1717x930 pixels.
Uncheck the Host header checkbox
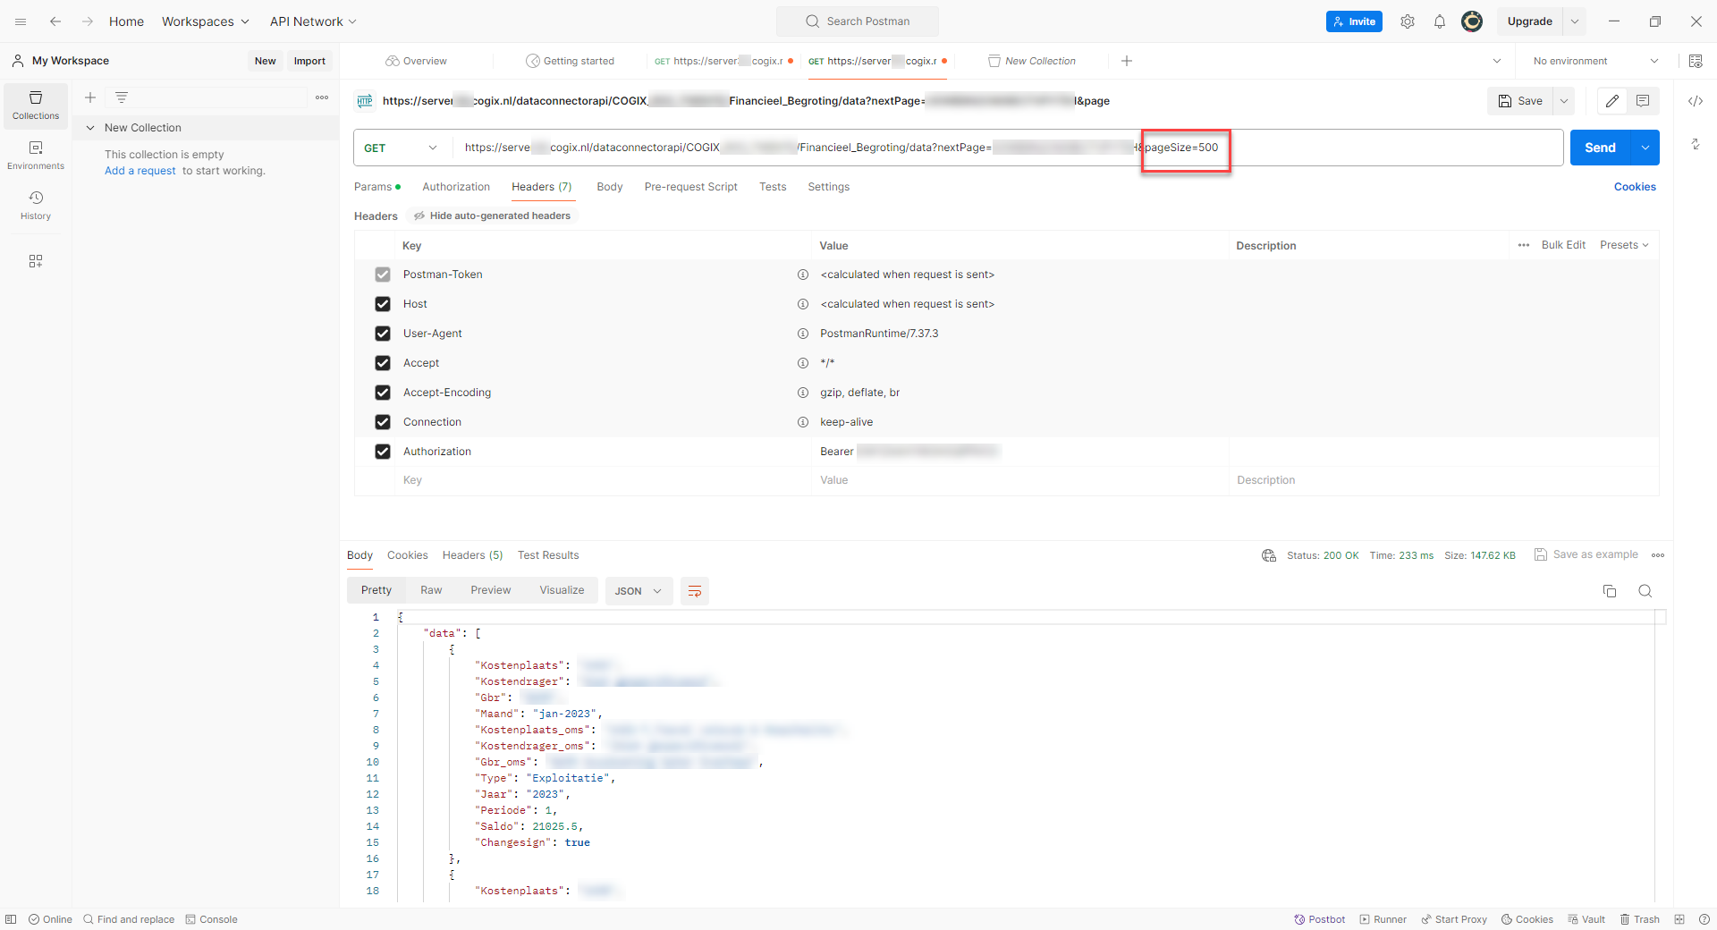(x=383, y=304)
